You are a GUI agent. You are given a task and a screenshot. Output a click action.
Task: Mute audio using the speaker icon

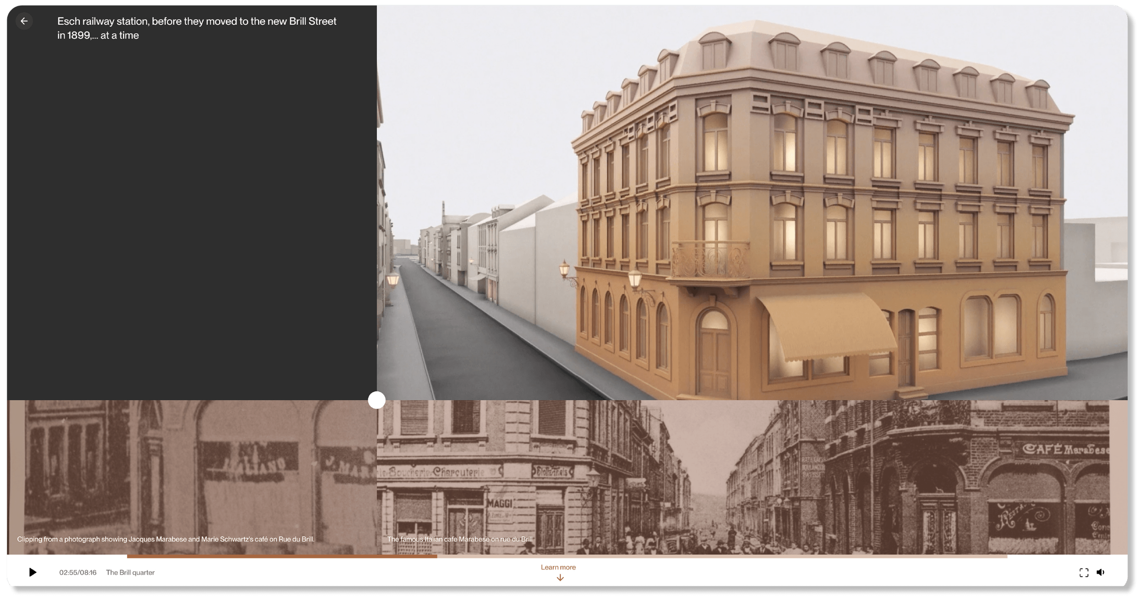point(1101,572)
